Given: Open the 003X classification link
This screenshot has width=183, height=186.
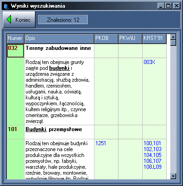Looking at the screenshot, I should point(149,62).
